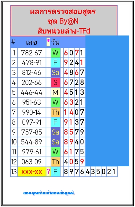Click the 'W' day cell beside 951-63
Image resolution: width=135 pixels, height=207 pixels.
[x=56, y=103]
